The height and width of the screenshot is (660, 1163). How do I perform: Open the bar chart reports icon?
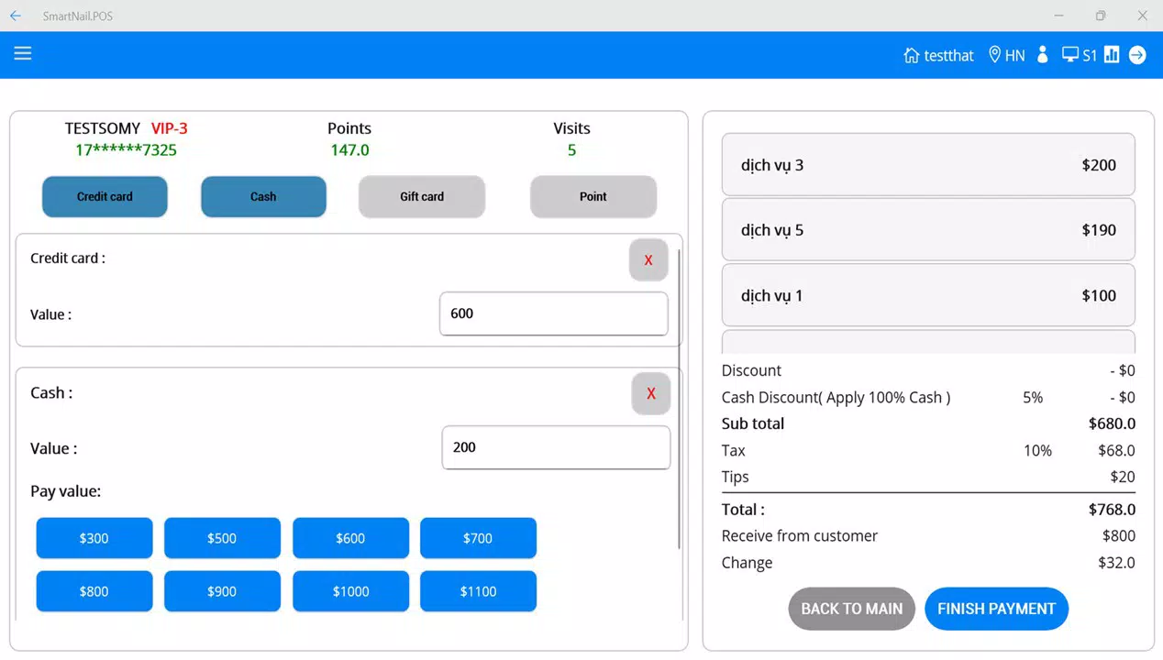click(x=1112, y=55)
